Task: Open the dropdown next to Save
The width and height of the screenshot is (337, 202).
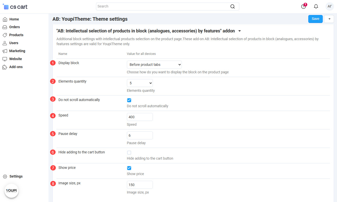Action: pos(329,19)
